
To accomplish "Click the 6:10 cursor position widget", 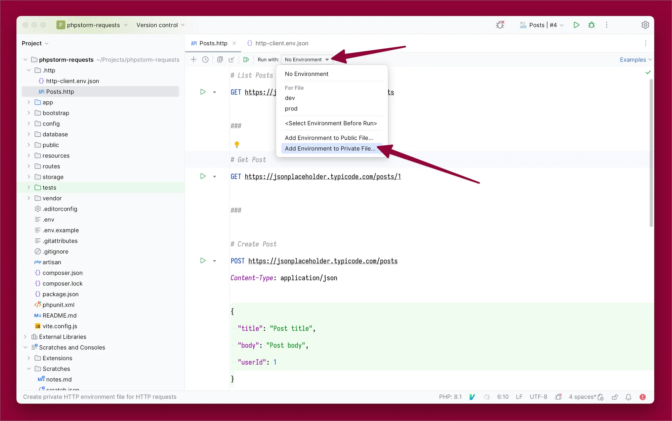I will coord(503,397).
